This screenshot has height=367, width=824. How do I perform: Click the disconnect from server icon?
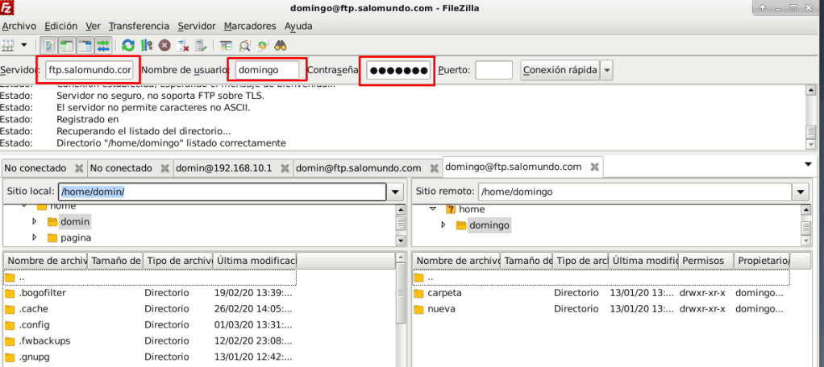[x=183, y=45]
